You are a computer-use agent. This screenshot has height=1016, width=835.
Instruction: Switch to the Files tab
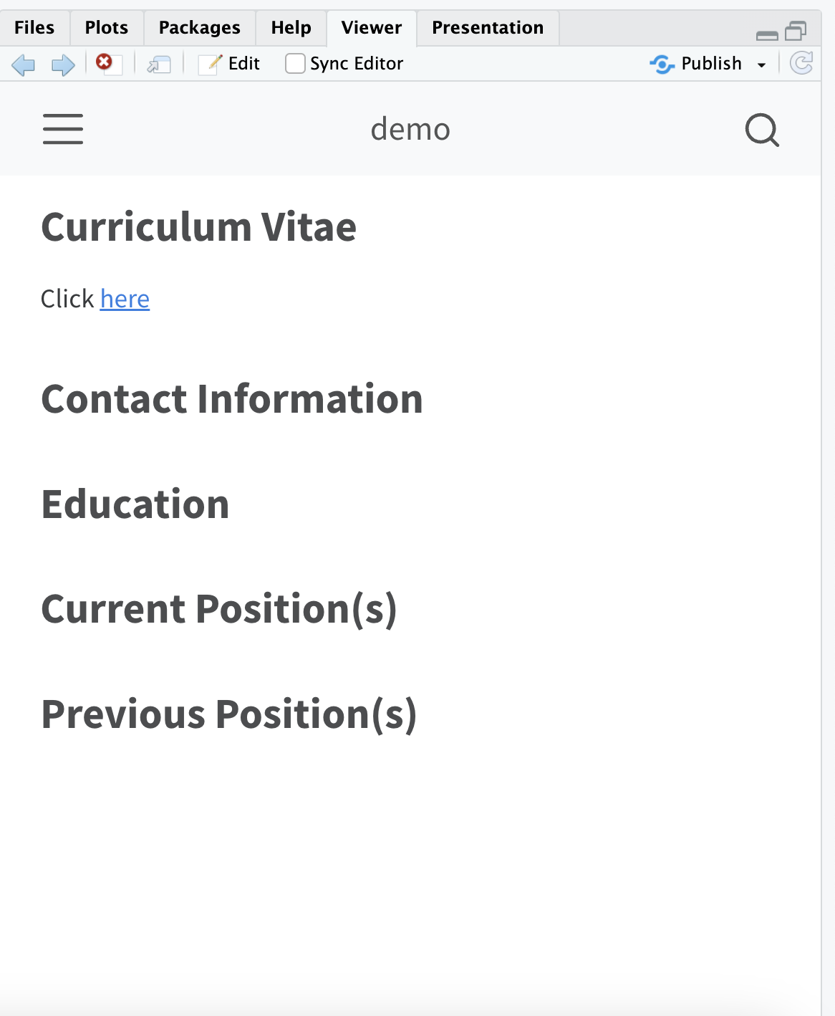pos(34,28)
